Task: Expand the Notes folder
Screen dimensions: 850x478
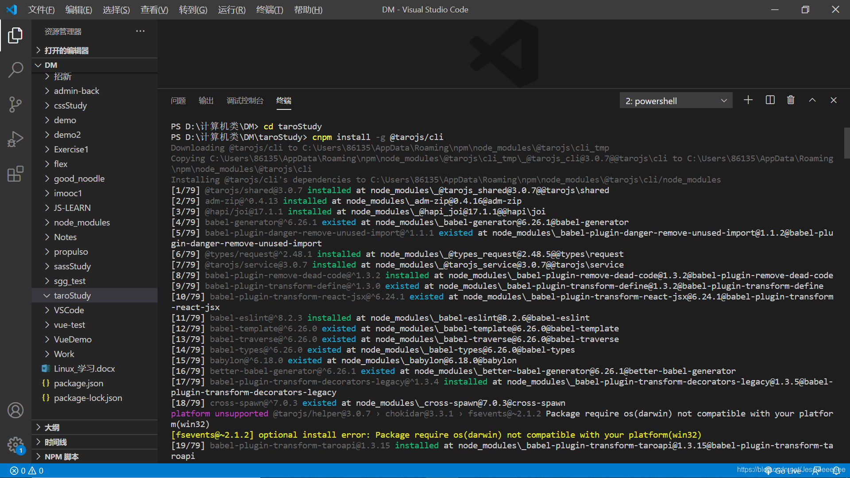Action: pyautogui.click(x=95, y=237)
